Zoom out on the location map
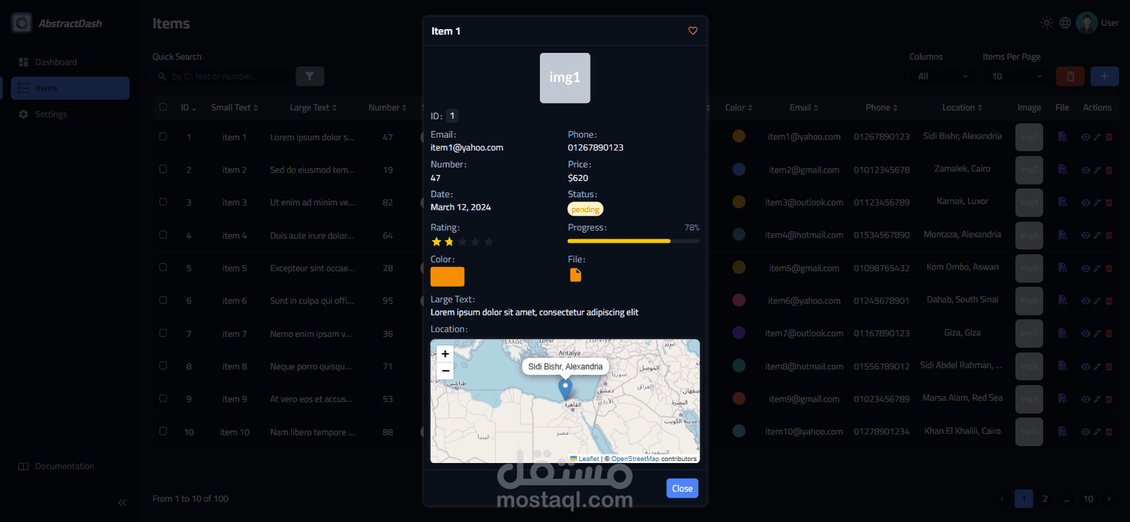 coord(445,371)
